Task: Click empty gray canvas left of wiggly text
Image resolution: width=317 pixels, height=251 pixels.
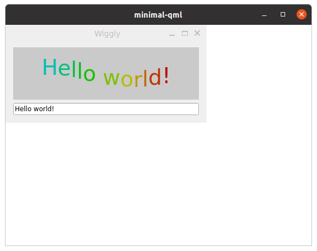Action: pos(27,73)
